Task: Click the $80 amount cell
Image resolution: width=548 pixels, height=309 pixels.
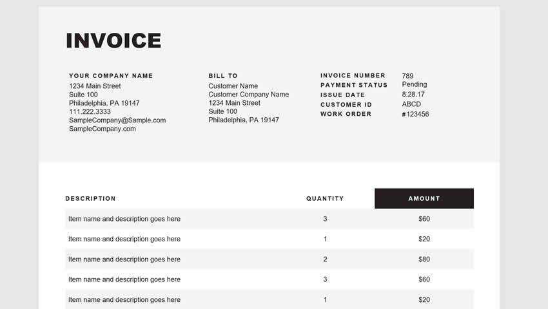Action: 424,259
